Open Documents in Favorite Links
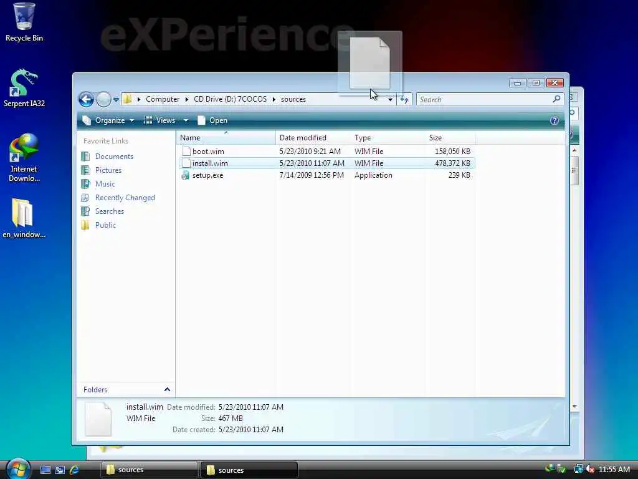The height and width of the screenshot is (479, 638). tap(114, 157)
